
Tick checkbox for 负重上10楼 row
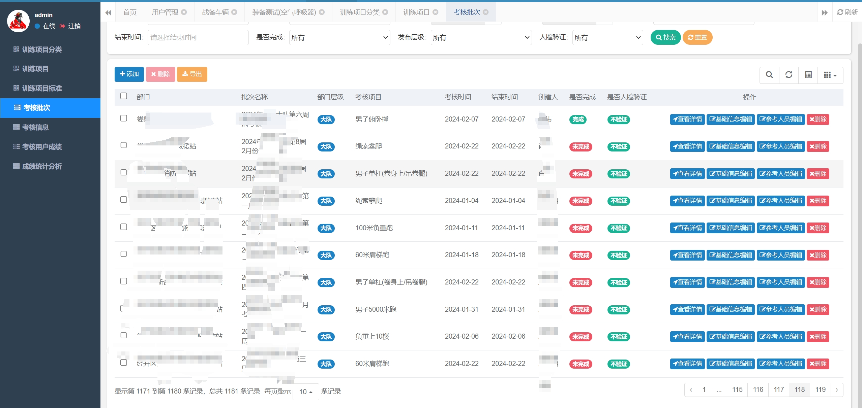click(x=124, y=335)
